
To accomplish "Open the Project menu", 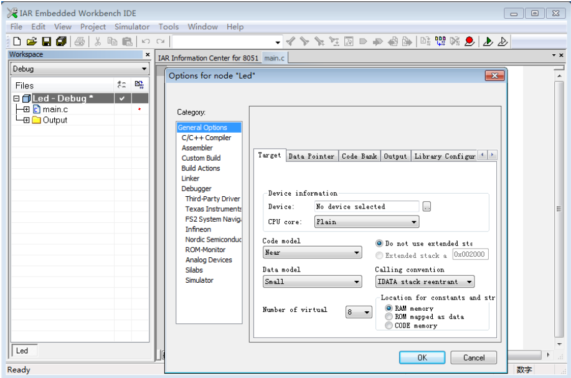I will (x=93, y=27).
